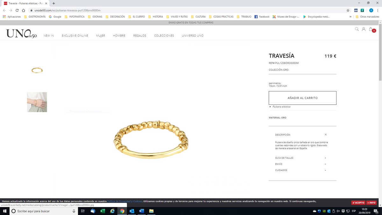The height and width of the screenshot is (215, 382).
Task: Click the Windows taskbar search box
Action: point(44,211)
